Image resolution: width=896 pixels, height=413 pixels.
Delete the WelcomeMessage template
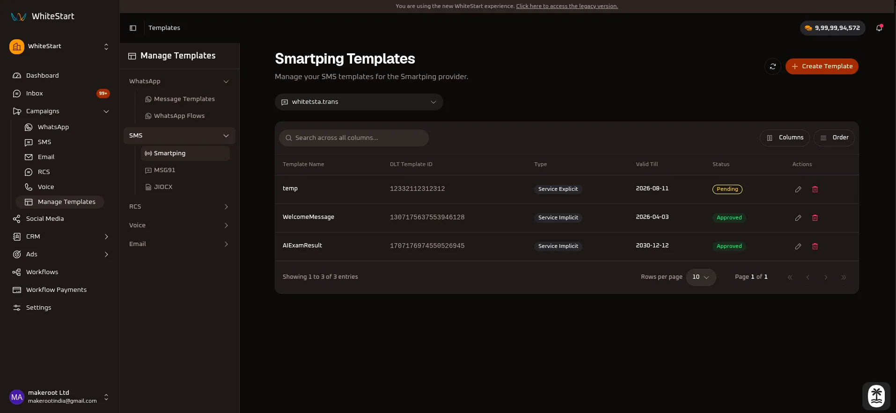click(x=815, y=218)
